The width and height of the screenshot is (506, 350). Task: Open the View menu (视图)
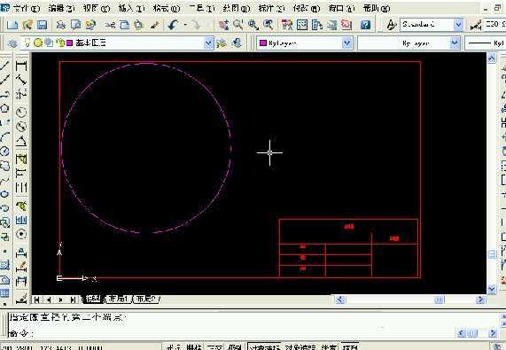[x=97, y=8]
